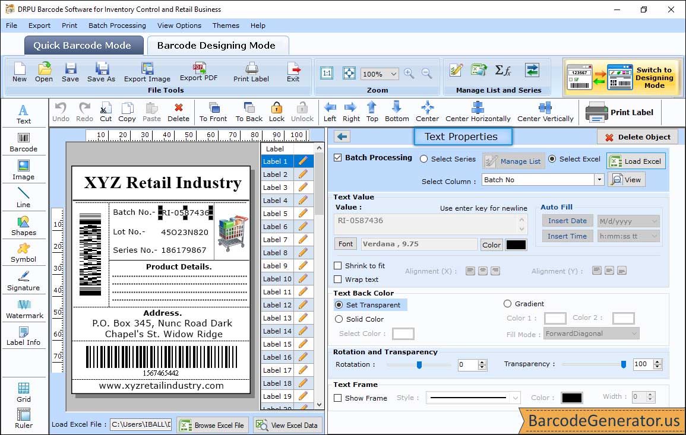Fit label to window zoom icon
686x435 pixels.
[x=349, y=73]
